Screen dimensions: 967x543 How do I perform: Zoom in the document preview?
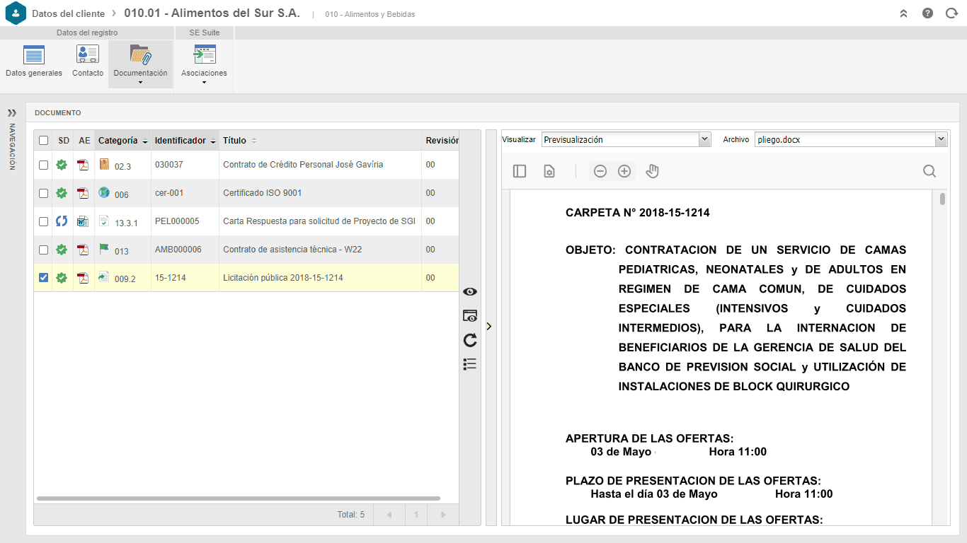[624, 171]
